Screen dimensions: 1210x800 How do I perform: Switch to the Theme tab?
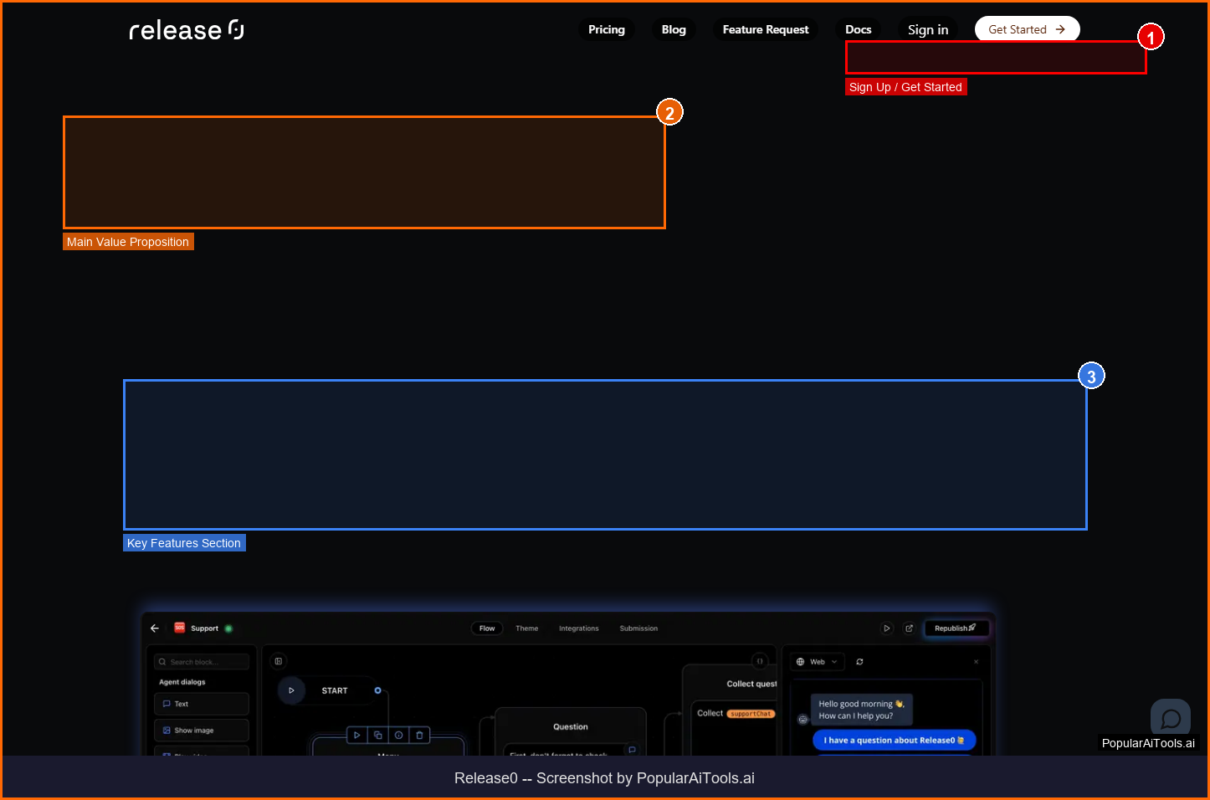(526, 628)
